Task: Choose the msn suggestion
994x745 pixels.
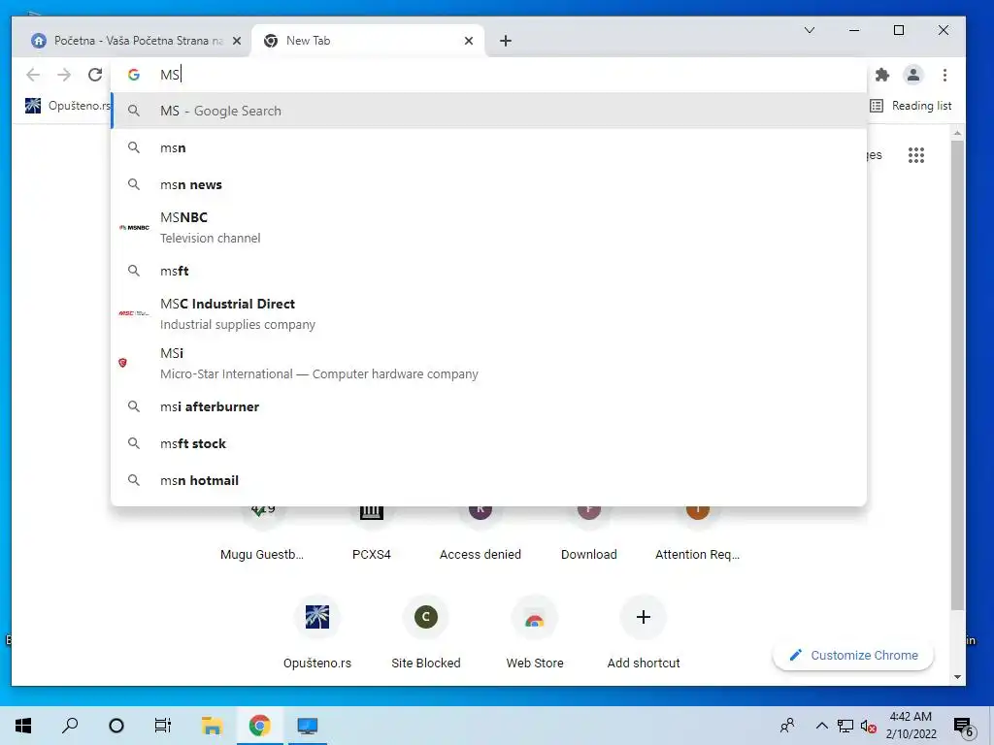Action: [488, 147]
